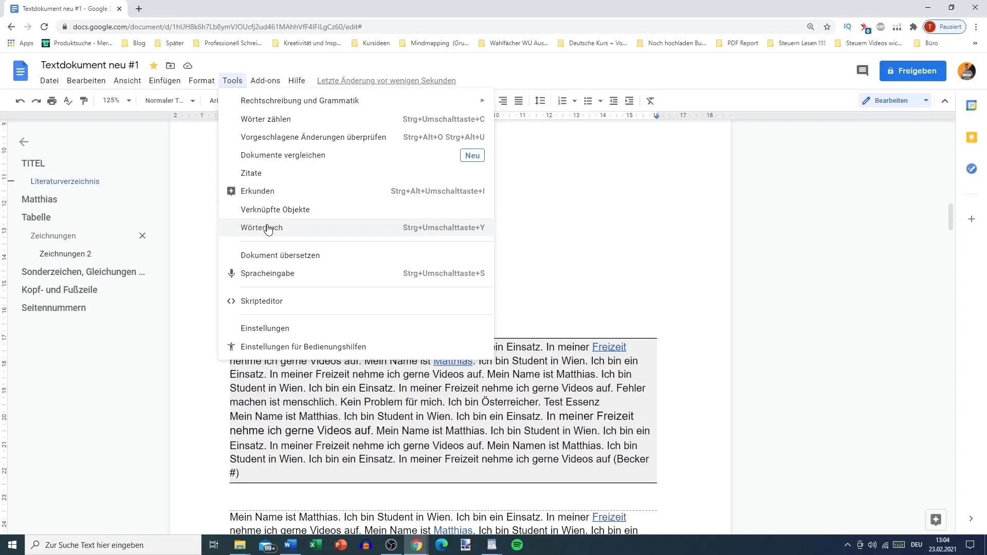The height and width of the screenshot is (555, 987).
Task: Close the Zeichnungen sidebar item
Action: (142, 235)
